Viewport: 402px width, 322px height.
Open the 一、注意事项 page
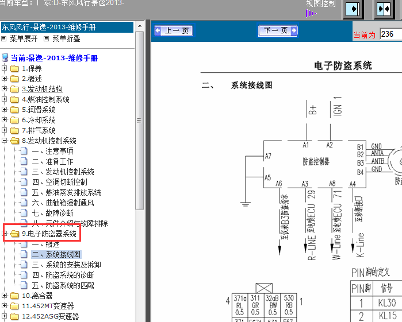pyautogui.click(x=52, y=151)
